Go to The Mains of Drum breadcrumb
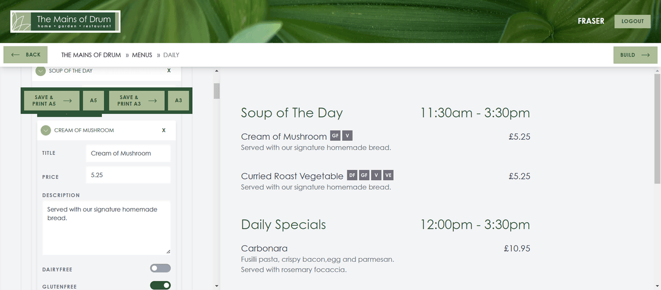661x290 pixels. (91, 55)
